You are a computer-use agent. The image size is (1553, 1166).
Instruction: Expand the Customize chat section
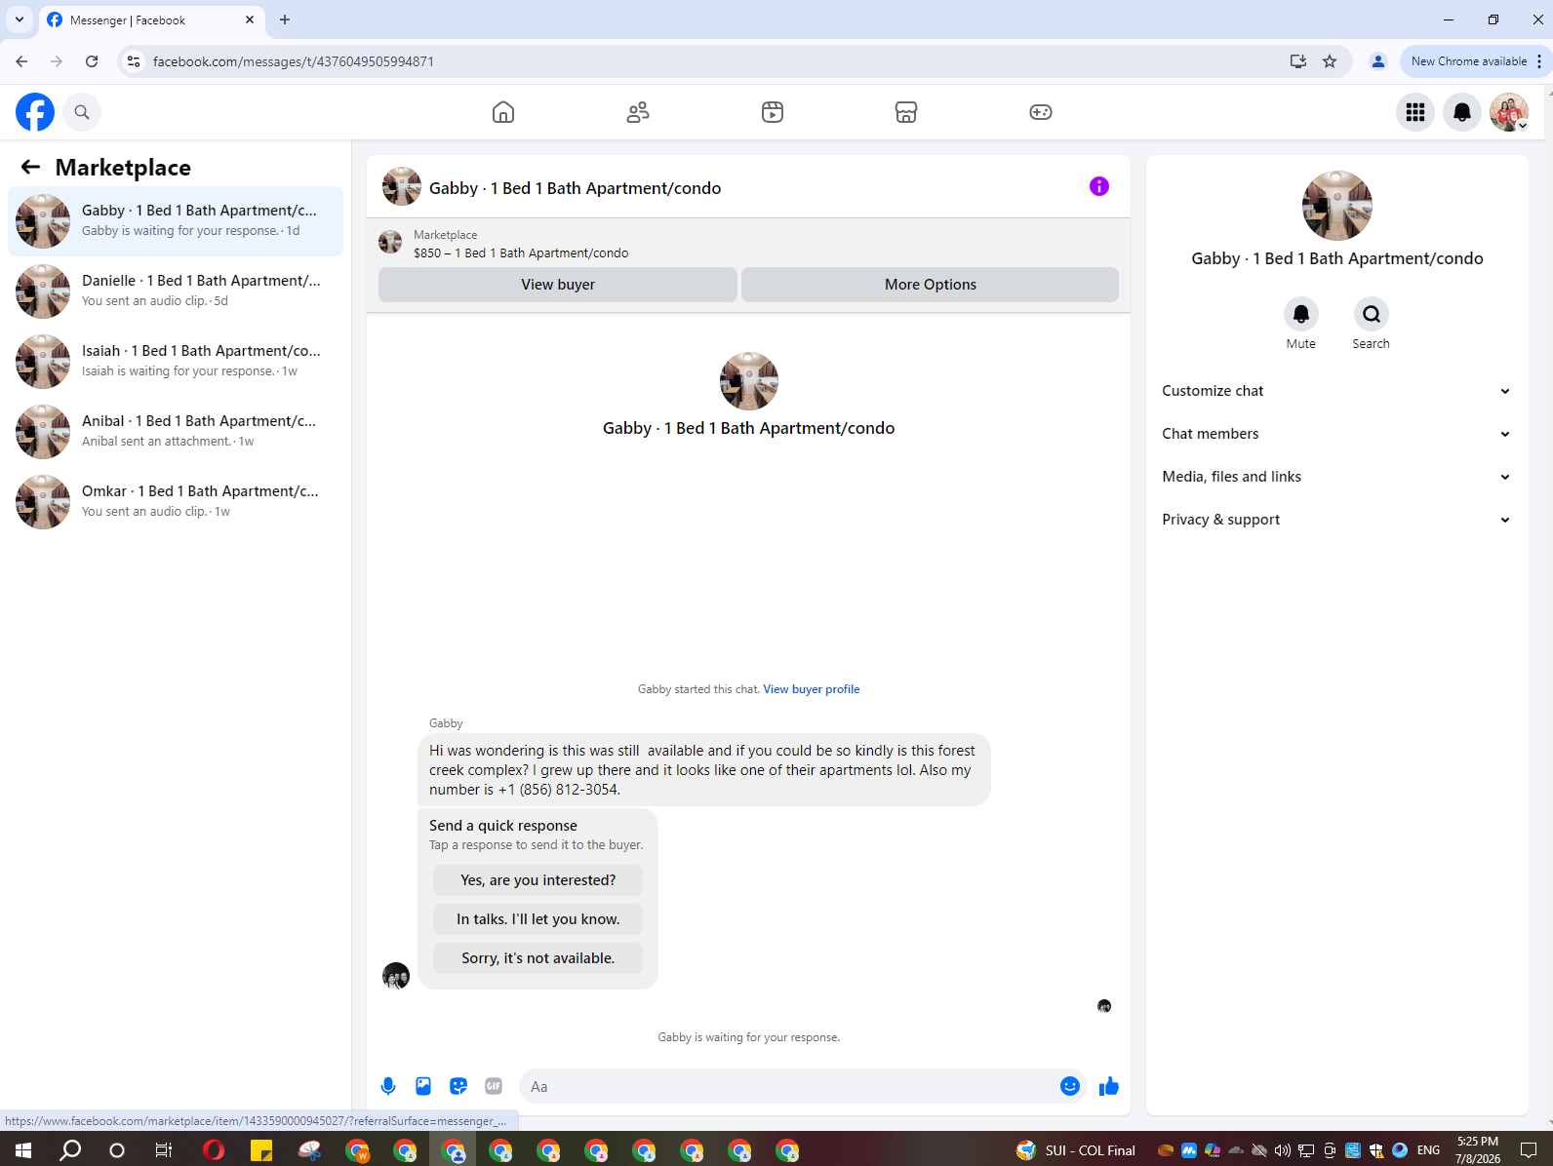(x=1336, y=391)
